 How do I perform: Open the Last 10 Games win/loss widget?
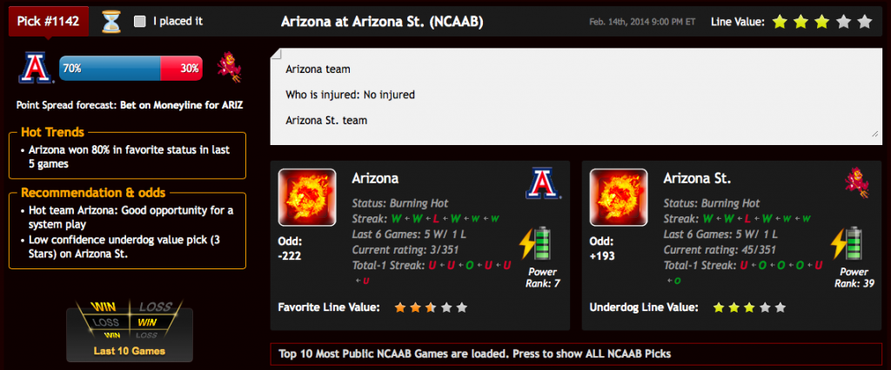coord(130,332)
